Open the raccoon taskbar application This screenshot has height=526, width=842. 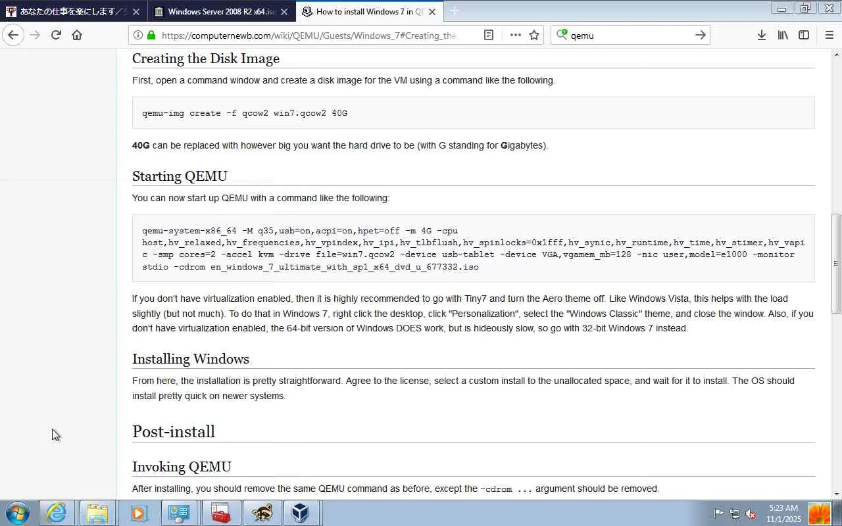coord(262,513)
